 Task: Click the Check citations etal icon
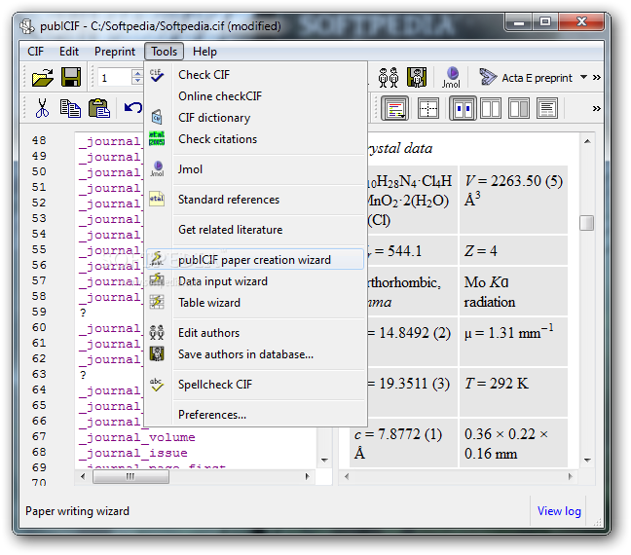click(x=157, y=138)
